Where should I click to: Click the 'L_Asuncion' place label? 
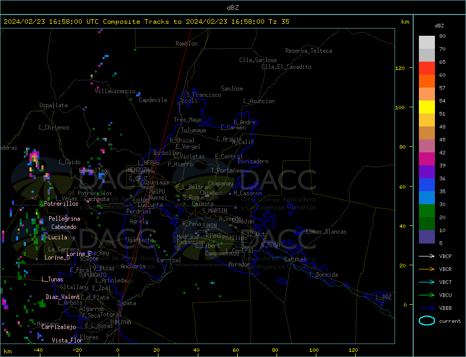point(259,101)
